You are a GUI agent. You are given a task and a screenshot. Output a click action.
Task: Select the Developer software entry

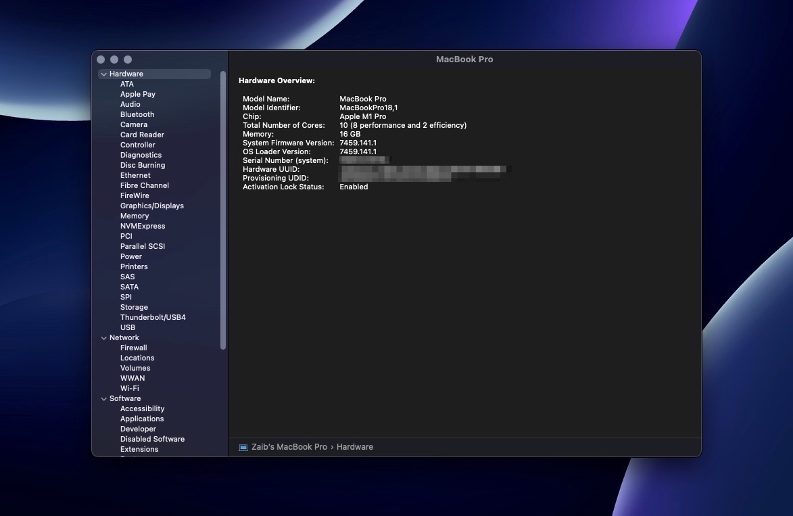pyautogui.click(x=138, y=429)
